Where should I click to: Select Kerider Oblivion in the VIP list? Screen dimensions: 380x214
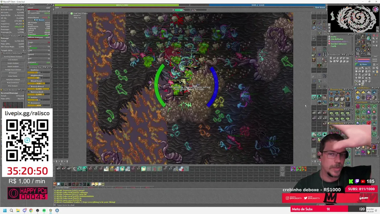coord(338,44)
